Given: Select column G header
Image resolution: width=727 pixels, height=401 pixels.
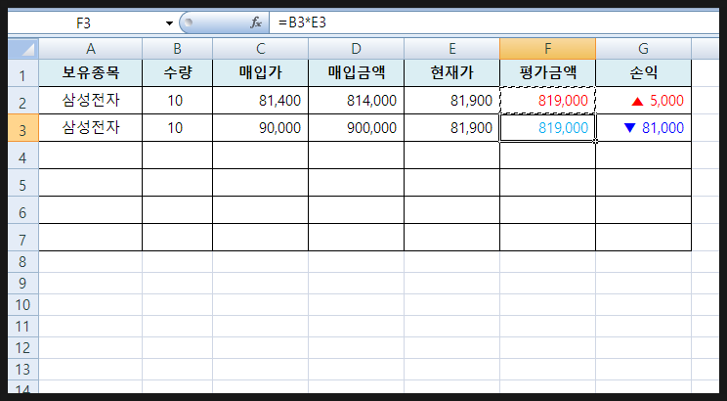Looking at the screenshot, I should [x=644, y=49].
